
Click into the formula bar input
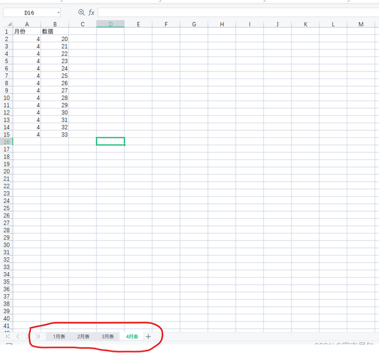[238, 13]
